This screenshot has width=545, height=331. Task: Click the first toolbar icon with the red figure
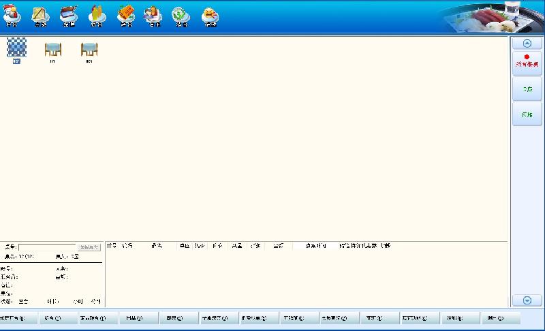(x=12, y=15)
